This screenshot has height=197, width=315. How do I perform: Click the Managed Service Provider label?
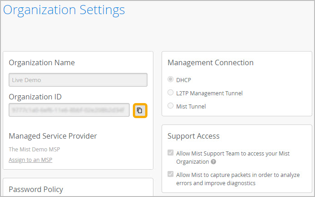pyautogui.click(x=52, y=136)
